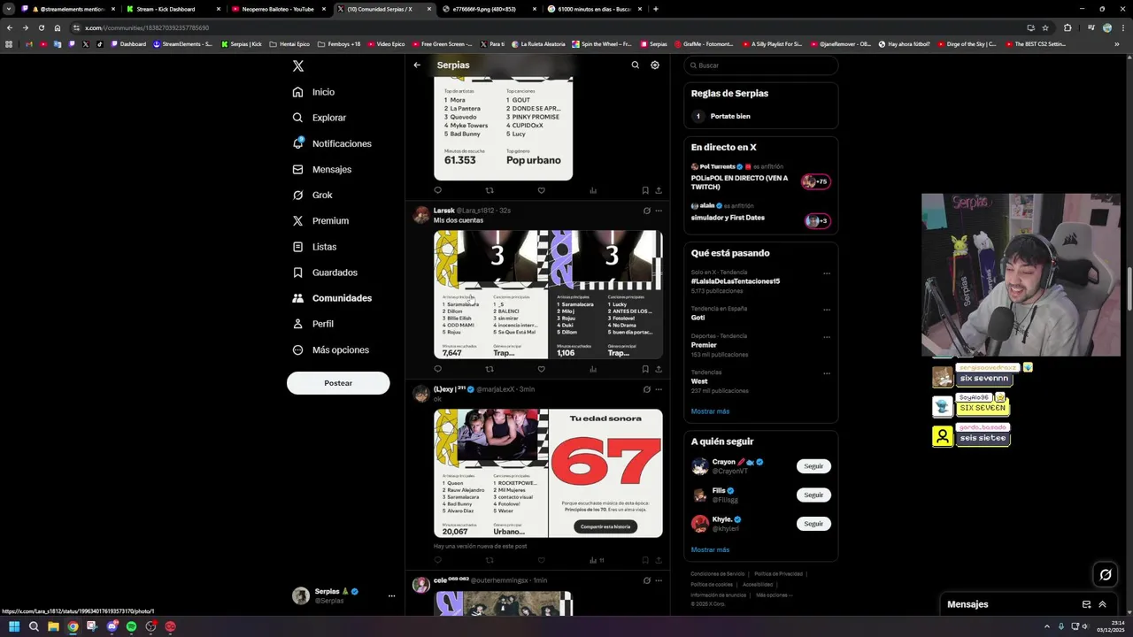The width and height of the screenshot is (1133, 637).
Task: Open Laresk's left Spotify wrapped image
Action: coord(490,295)
